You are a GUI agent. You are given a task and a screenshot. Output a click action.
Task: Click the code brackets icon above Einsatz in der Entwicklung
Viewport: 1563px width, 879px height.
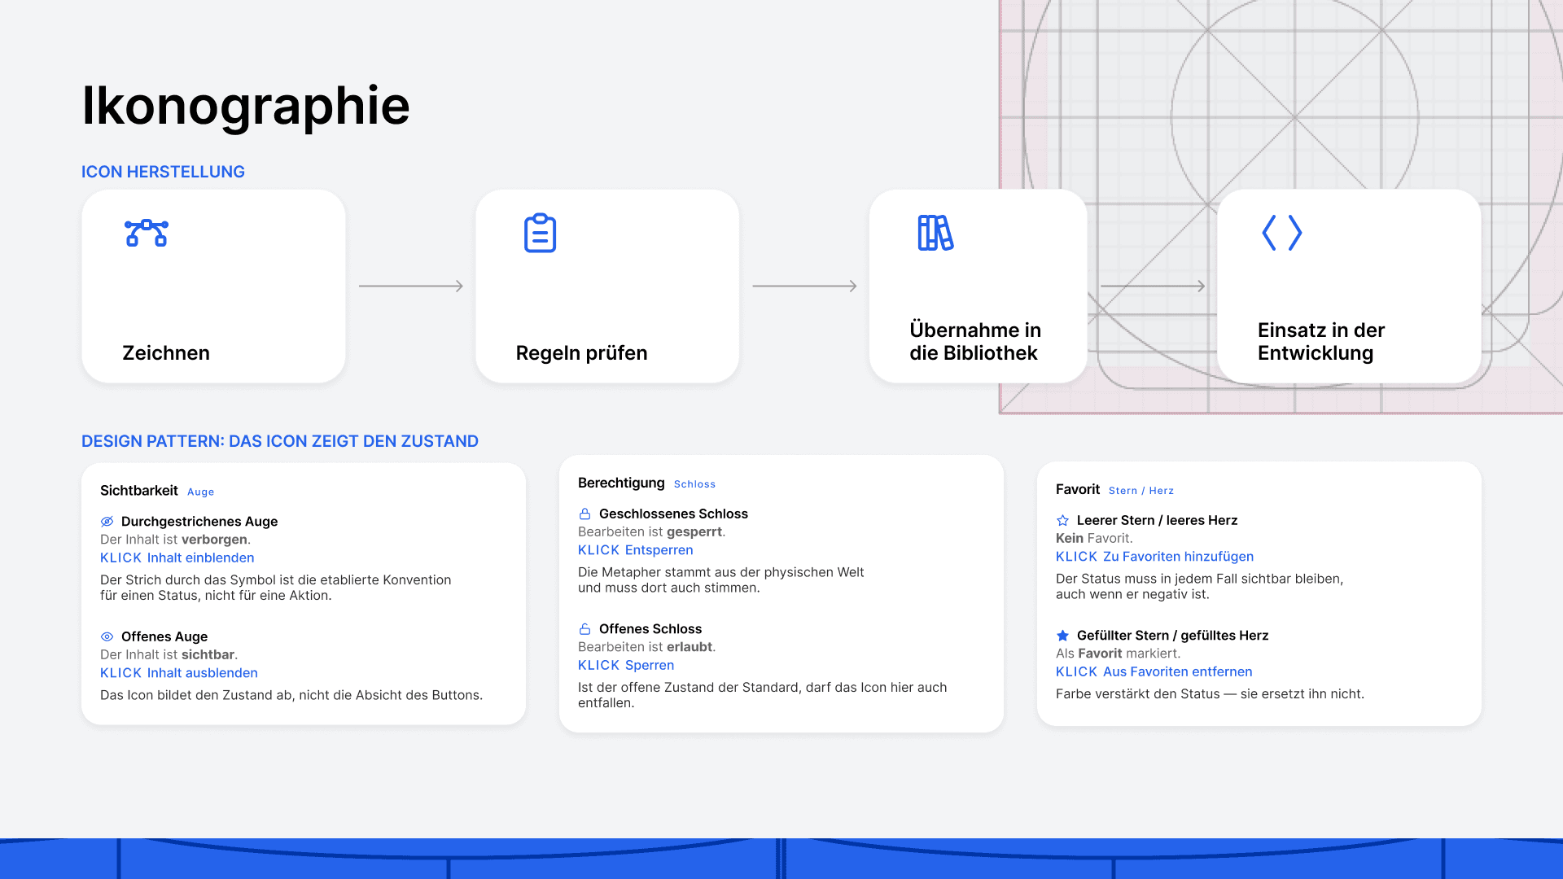tap(1282, 233)
